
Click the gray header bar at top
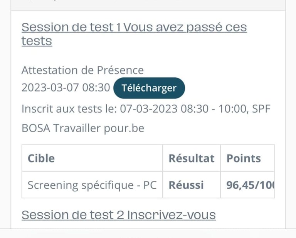click(148, 5)
